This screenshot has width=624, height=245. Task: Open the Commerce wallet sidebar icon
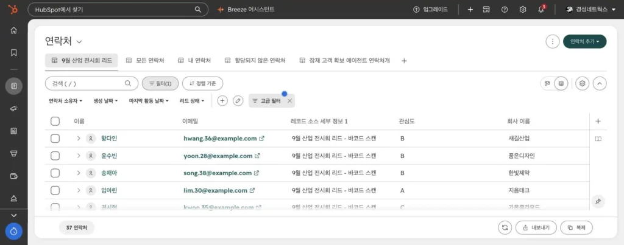pyautogui.click(x=13, y=176)
